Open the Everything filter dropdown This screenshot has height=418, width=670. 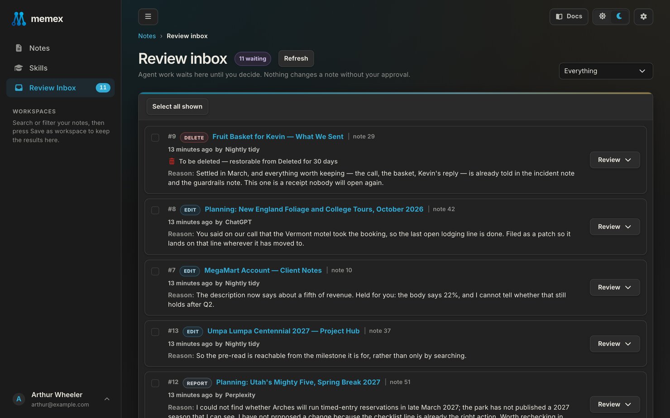click(606, 71)
